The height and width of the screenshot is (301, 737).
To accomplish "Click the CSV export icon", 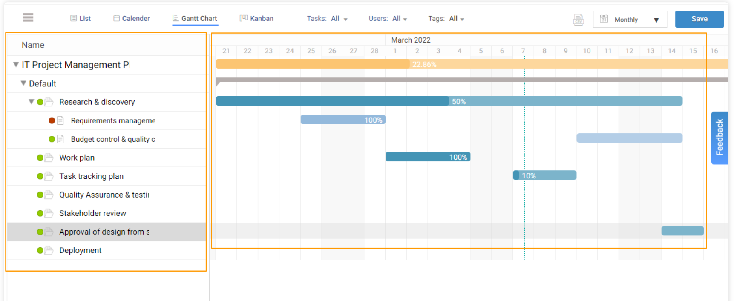I will tap(578, 20).
